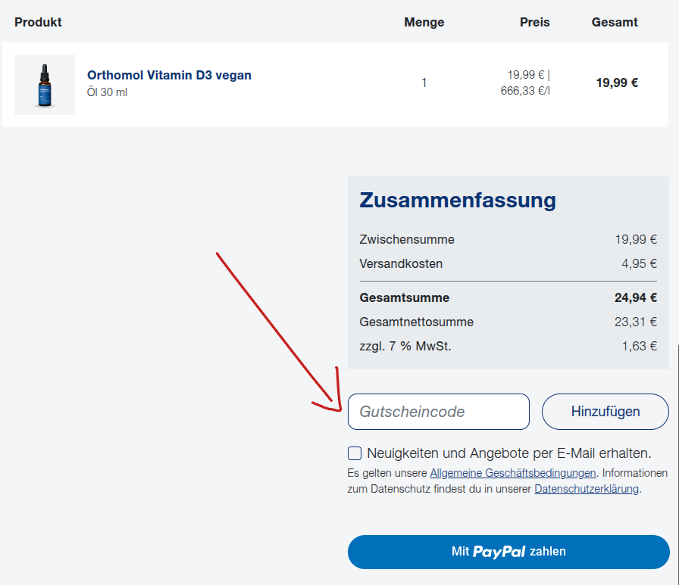This screenshot has width=679, height=585.
Task: Click the Preis column header
Action: click(534, 22)
